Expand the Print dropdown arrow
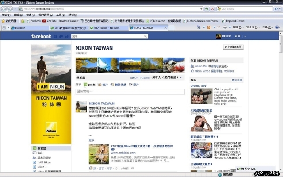 point(230,27)
